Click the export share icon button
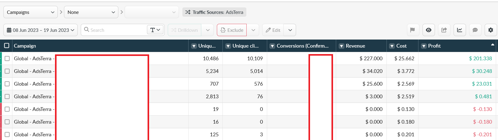Screen dimensions: 498x140 (x=444, y=30)
